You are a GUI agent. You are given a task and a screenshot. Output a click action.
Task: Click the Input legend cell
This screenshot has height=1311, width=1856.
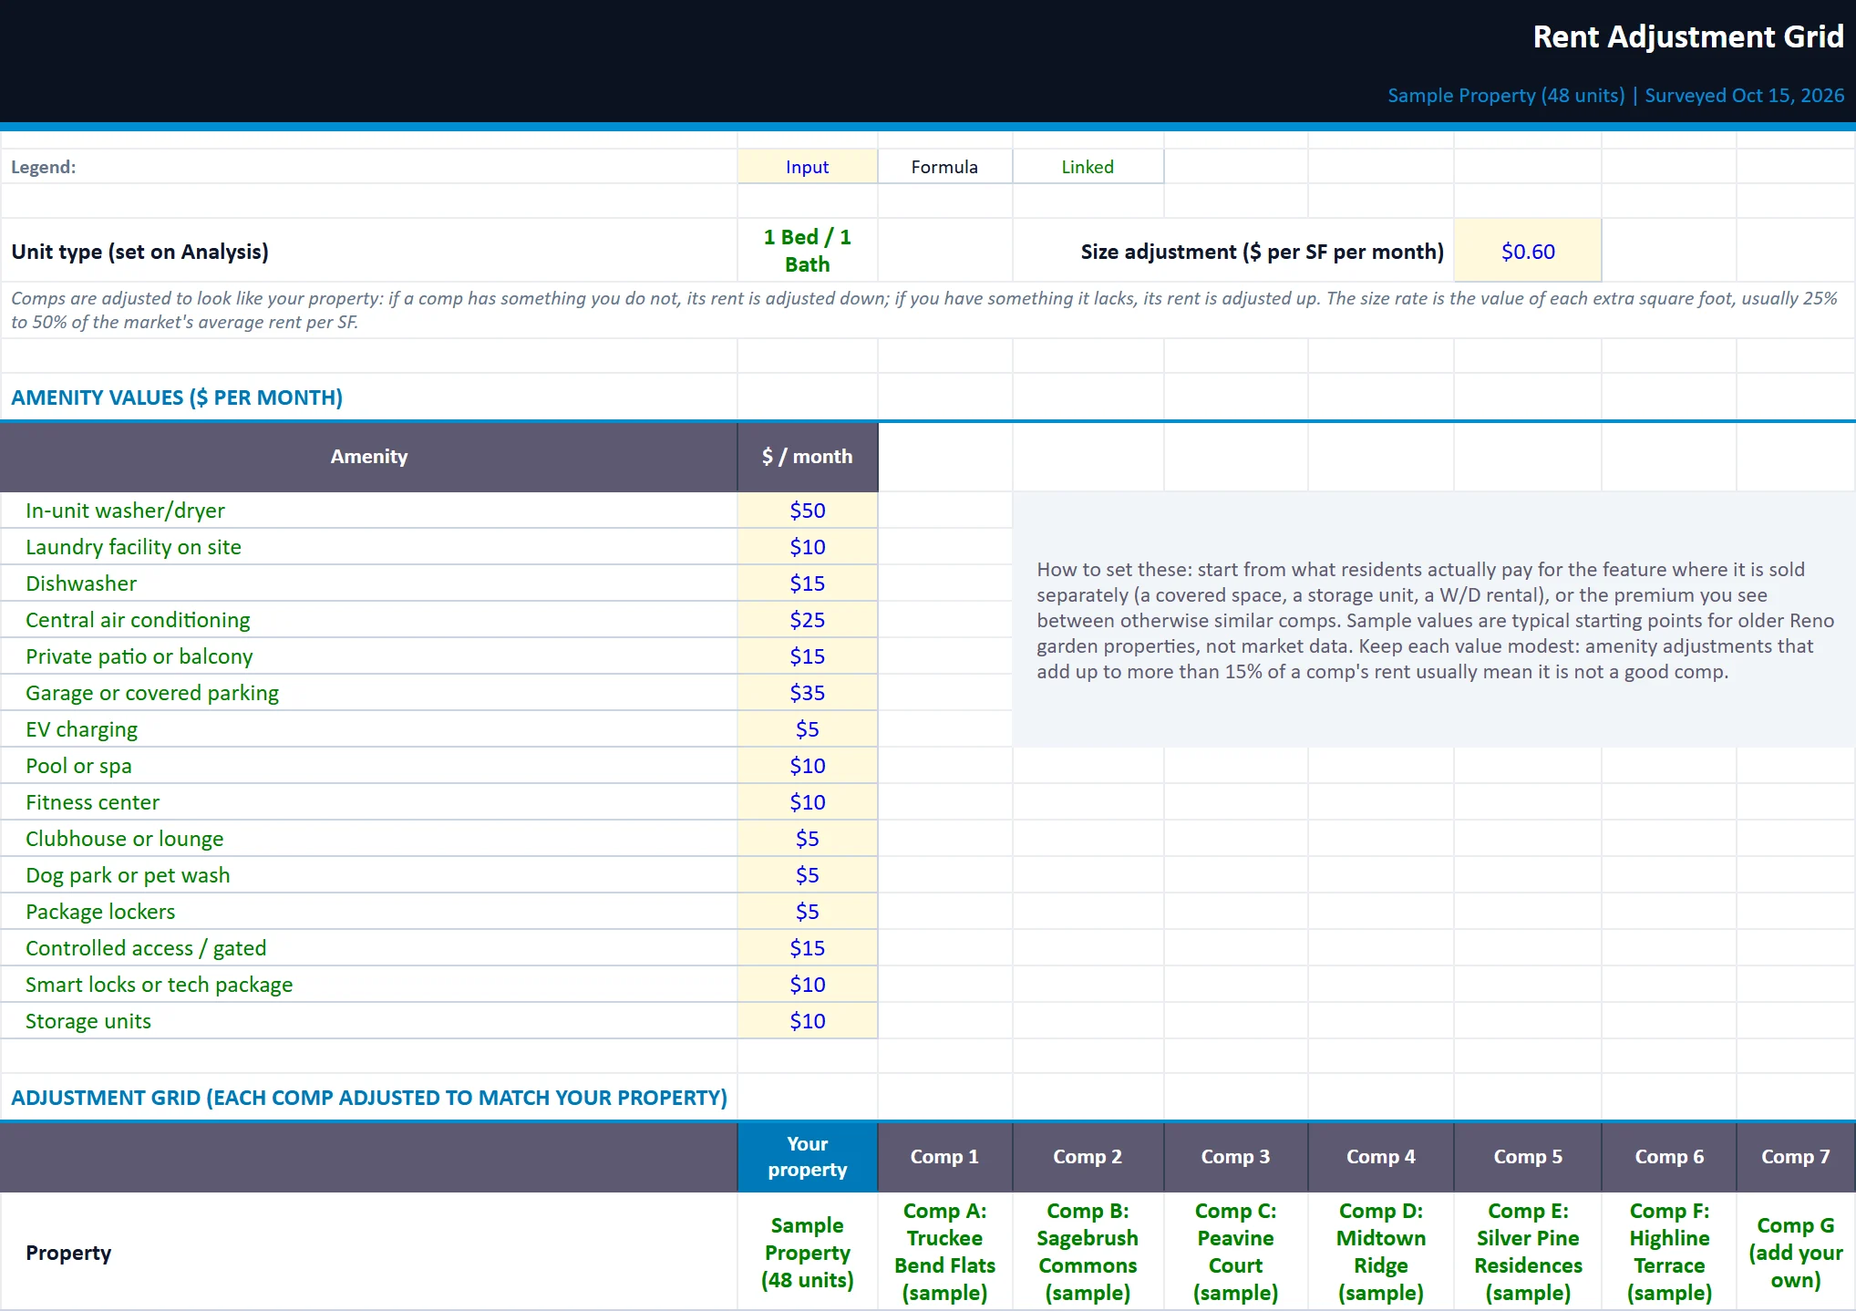click(x=807, y=167)
